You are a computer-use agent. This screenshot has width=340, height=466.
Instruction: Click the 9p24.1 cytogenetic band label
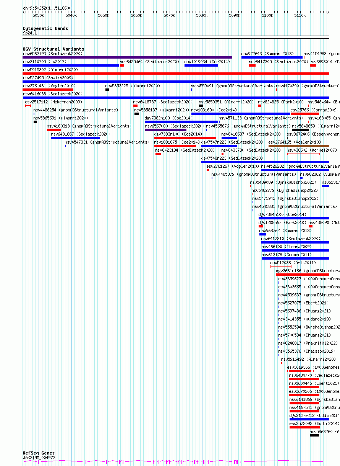pyautogui.click(x=30, y=33)
